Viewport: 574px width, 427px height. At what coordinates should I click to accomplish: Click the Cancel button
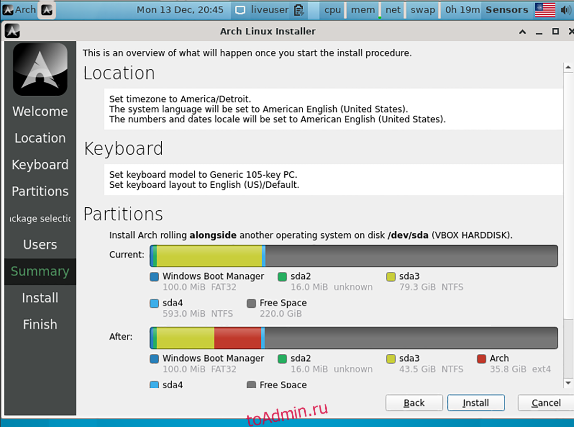tap(546, 403)
